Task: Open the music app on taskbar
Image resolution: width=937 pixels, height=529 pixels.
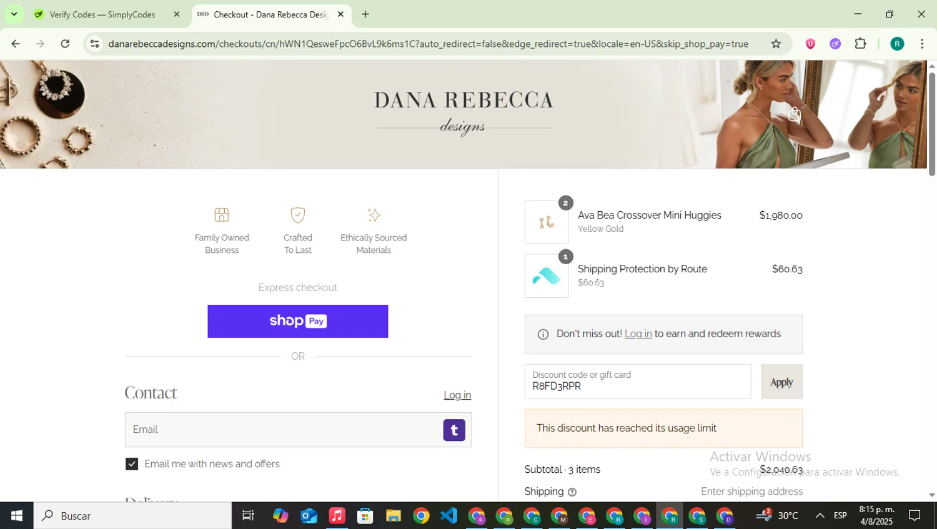Action: [x=337, y=515]
